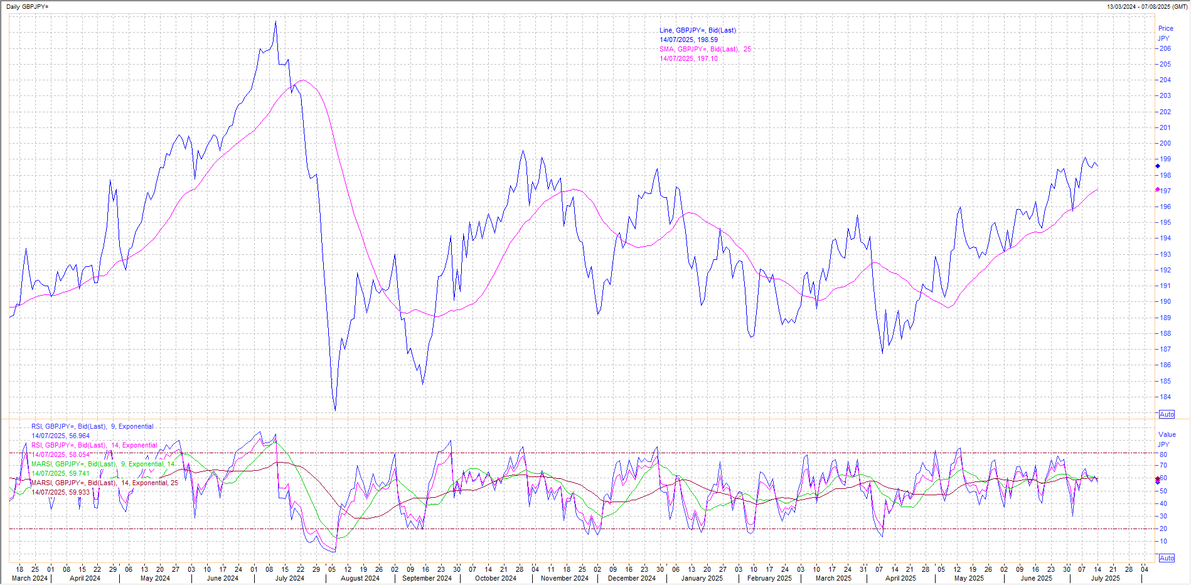Click the blue last-price diamond marker on price axis

point(1158,166)
